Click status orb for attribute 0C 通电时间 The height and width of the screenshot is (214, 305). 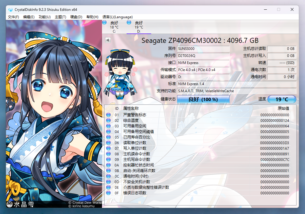[x=108, y=176]
